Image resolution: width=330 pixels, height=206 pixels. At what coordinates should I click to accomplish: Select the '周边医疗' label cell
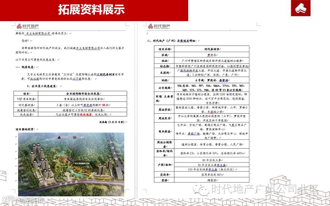point(164,118)
